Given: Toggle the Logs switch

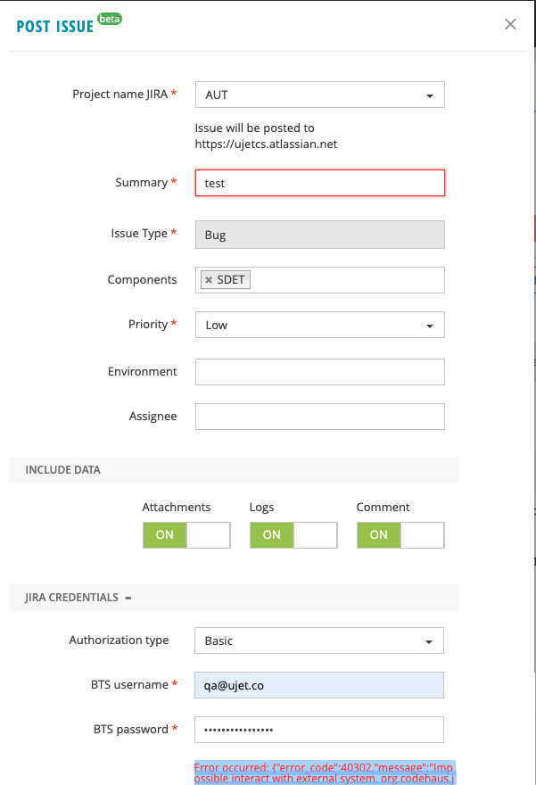Looking at the screenshot, I should [x=293, y=534].
